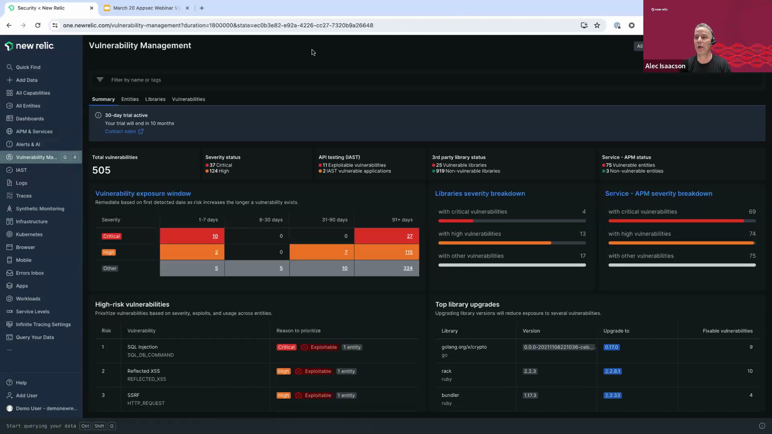This screenshot has height=434, width=772.
Task: Switch to the Vulnerabilities tab
Action: 189,99
